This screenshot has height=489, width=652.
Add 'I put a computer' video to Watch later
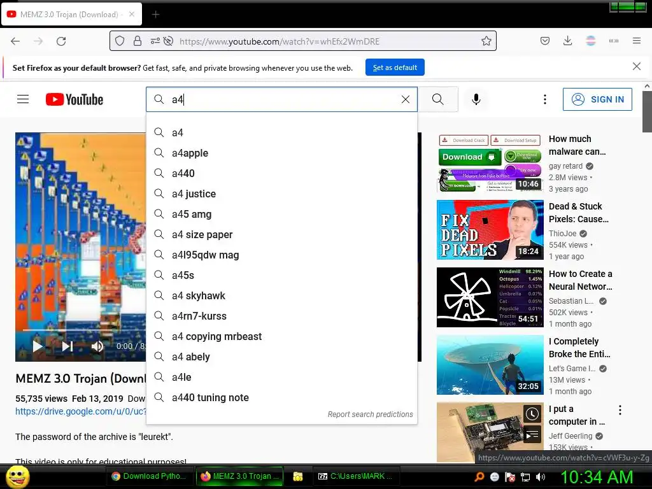[x=532, y=414]
